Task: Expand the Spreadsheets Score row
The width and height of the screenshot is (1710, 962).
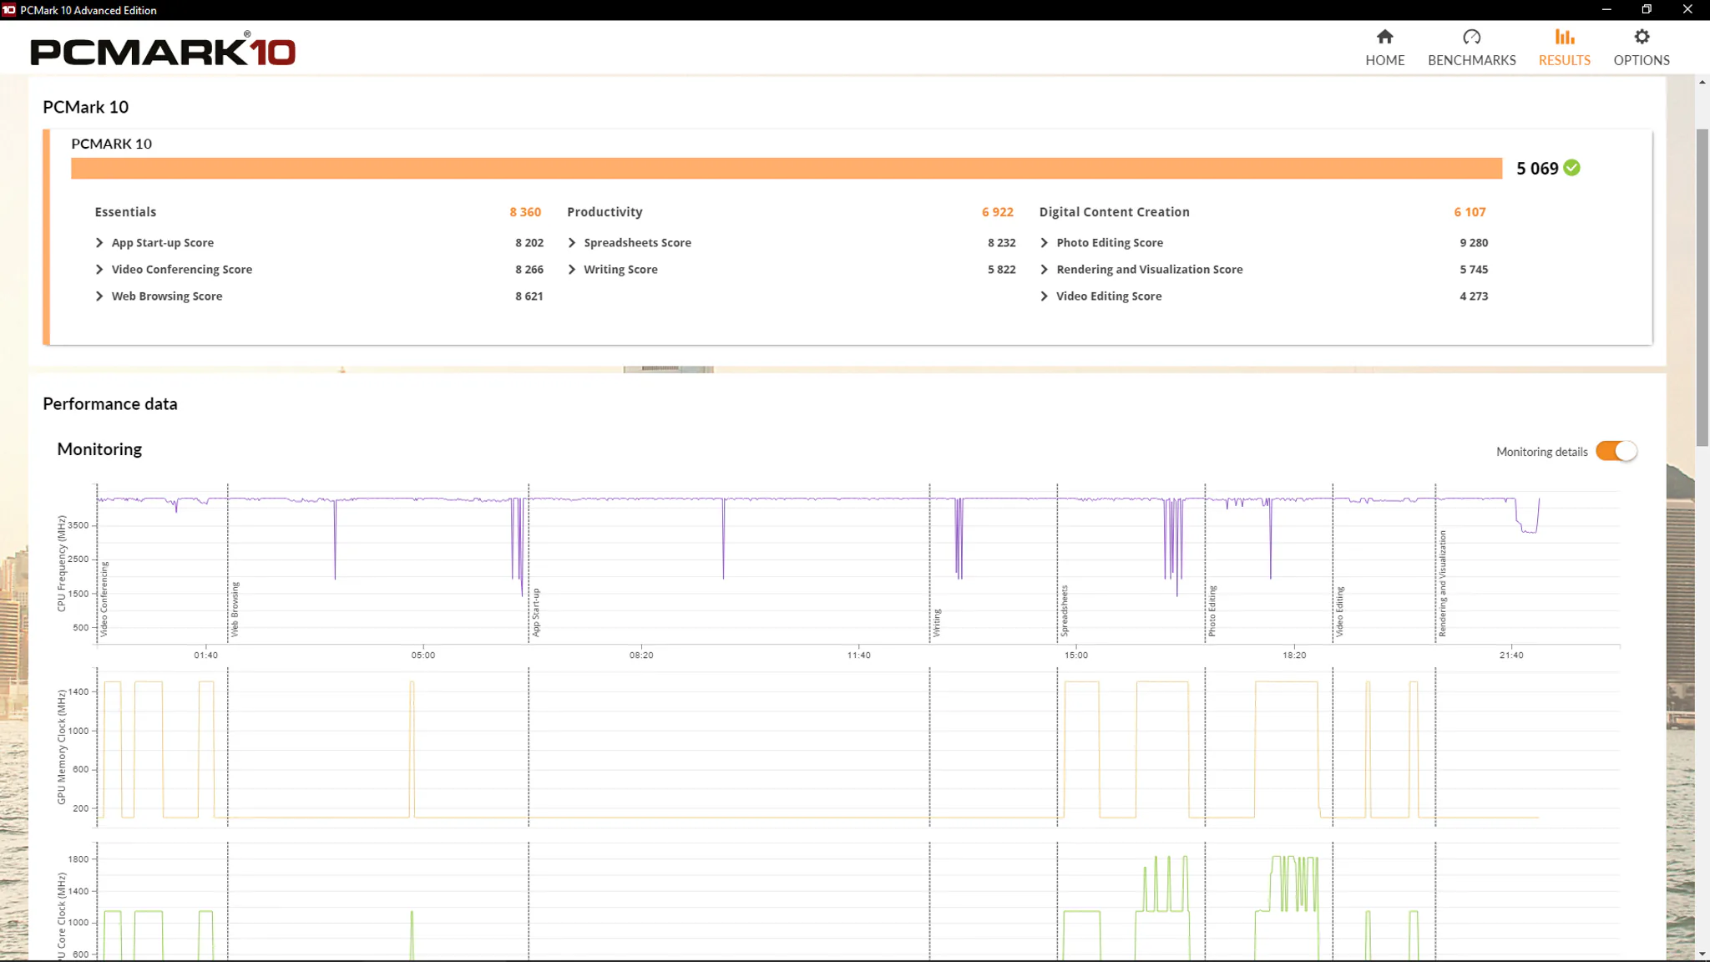Action: 572,243
